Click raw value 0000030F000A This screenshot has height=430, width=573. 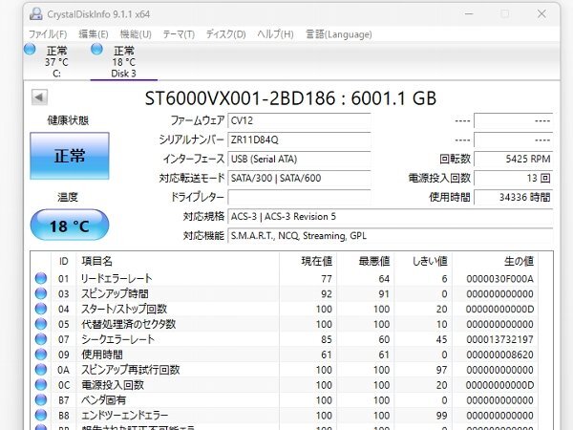(x=499, y=279)
